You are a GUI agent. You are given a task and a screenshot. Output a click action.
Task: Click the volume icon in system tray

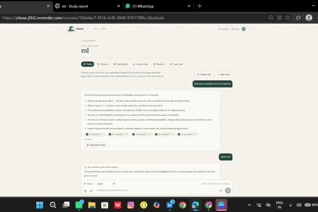click(299, 205)
